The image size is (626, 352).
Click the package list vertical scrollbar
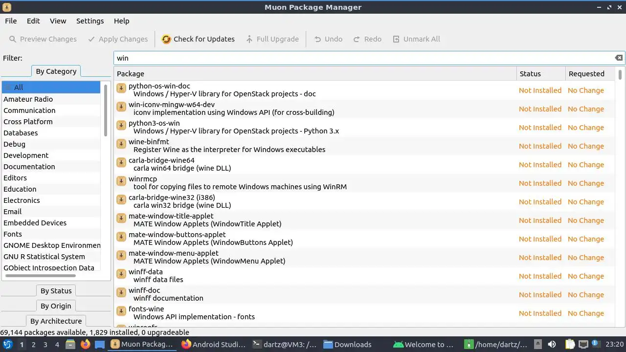click(x=620, y=75)
